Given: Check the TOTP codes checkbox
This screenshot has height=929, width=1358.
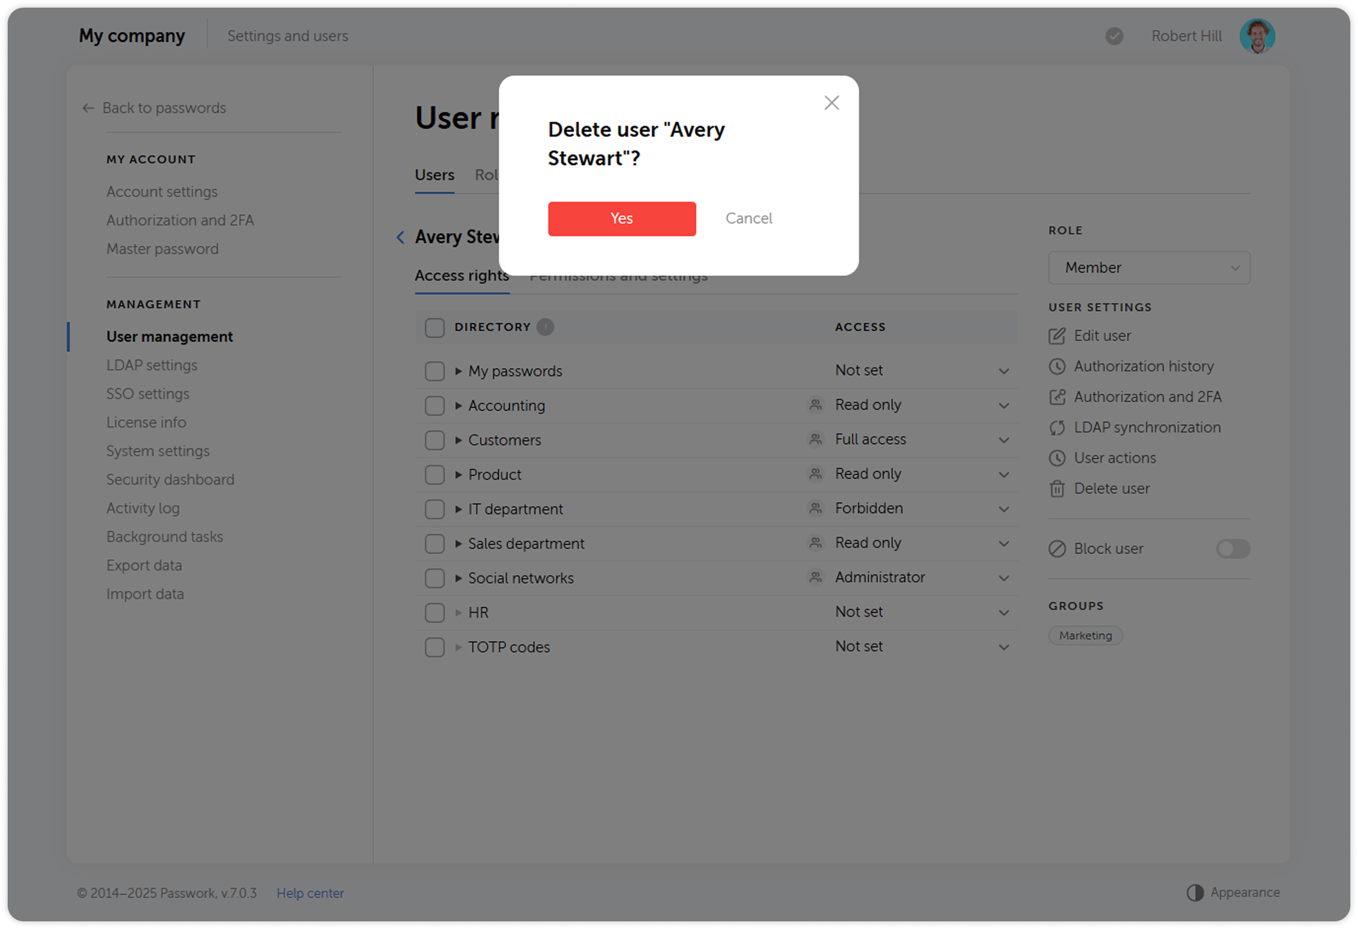Looking at the screenshot, I should [x=435, y=647].
